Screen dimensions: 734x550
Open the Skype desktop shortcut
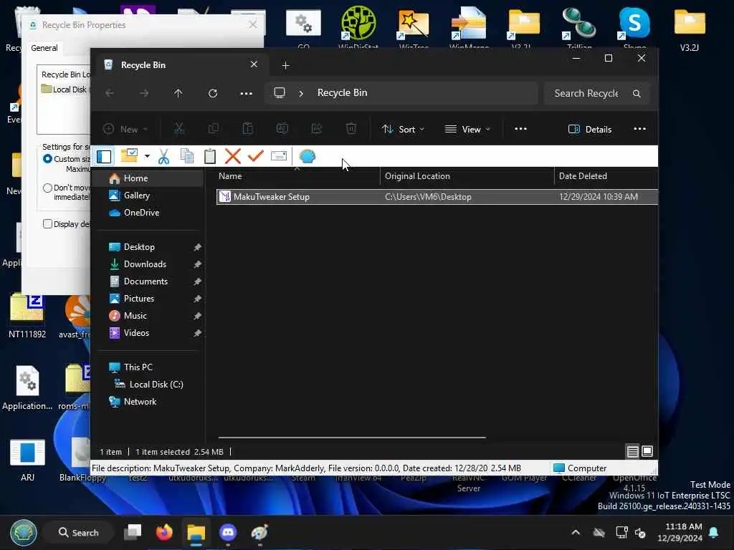(634, 26)
